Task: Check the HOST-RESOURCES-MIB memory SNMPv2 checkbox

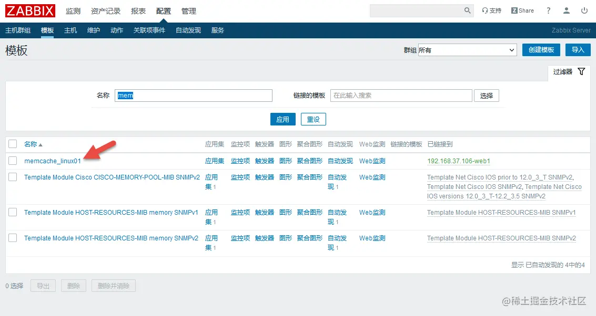Action: click(x=13, y=238)
